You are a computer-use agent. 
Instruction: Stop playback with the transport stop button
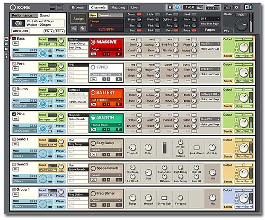170,7
